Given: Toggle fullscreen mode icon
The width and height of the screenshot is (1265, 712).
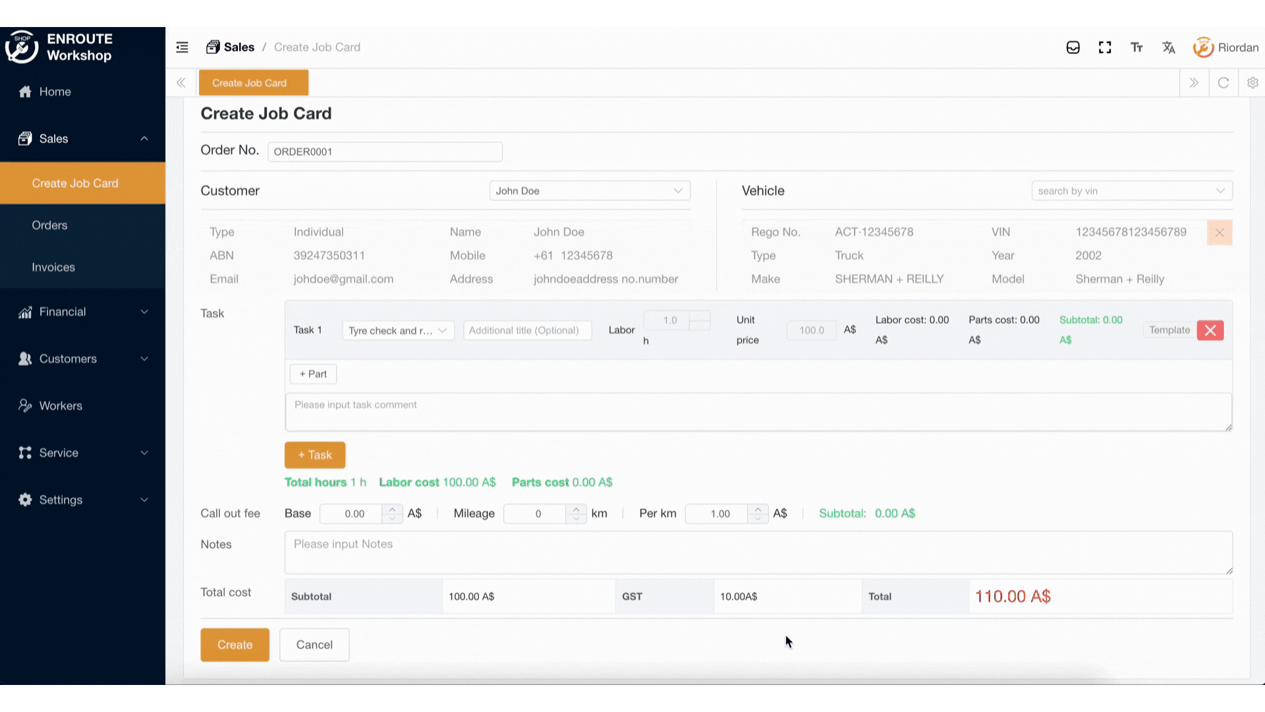Looking at the screenshot, I should (x=1105, y=47).
